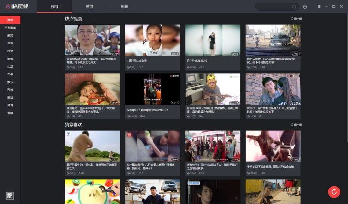Open the SUV presenter video thumbnail
348x204 pixels.
coord(152,191)
